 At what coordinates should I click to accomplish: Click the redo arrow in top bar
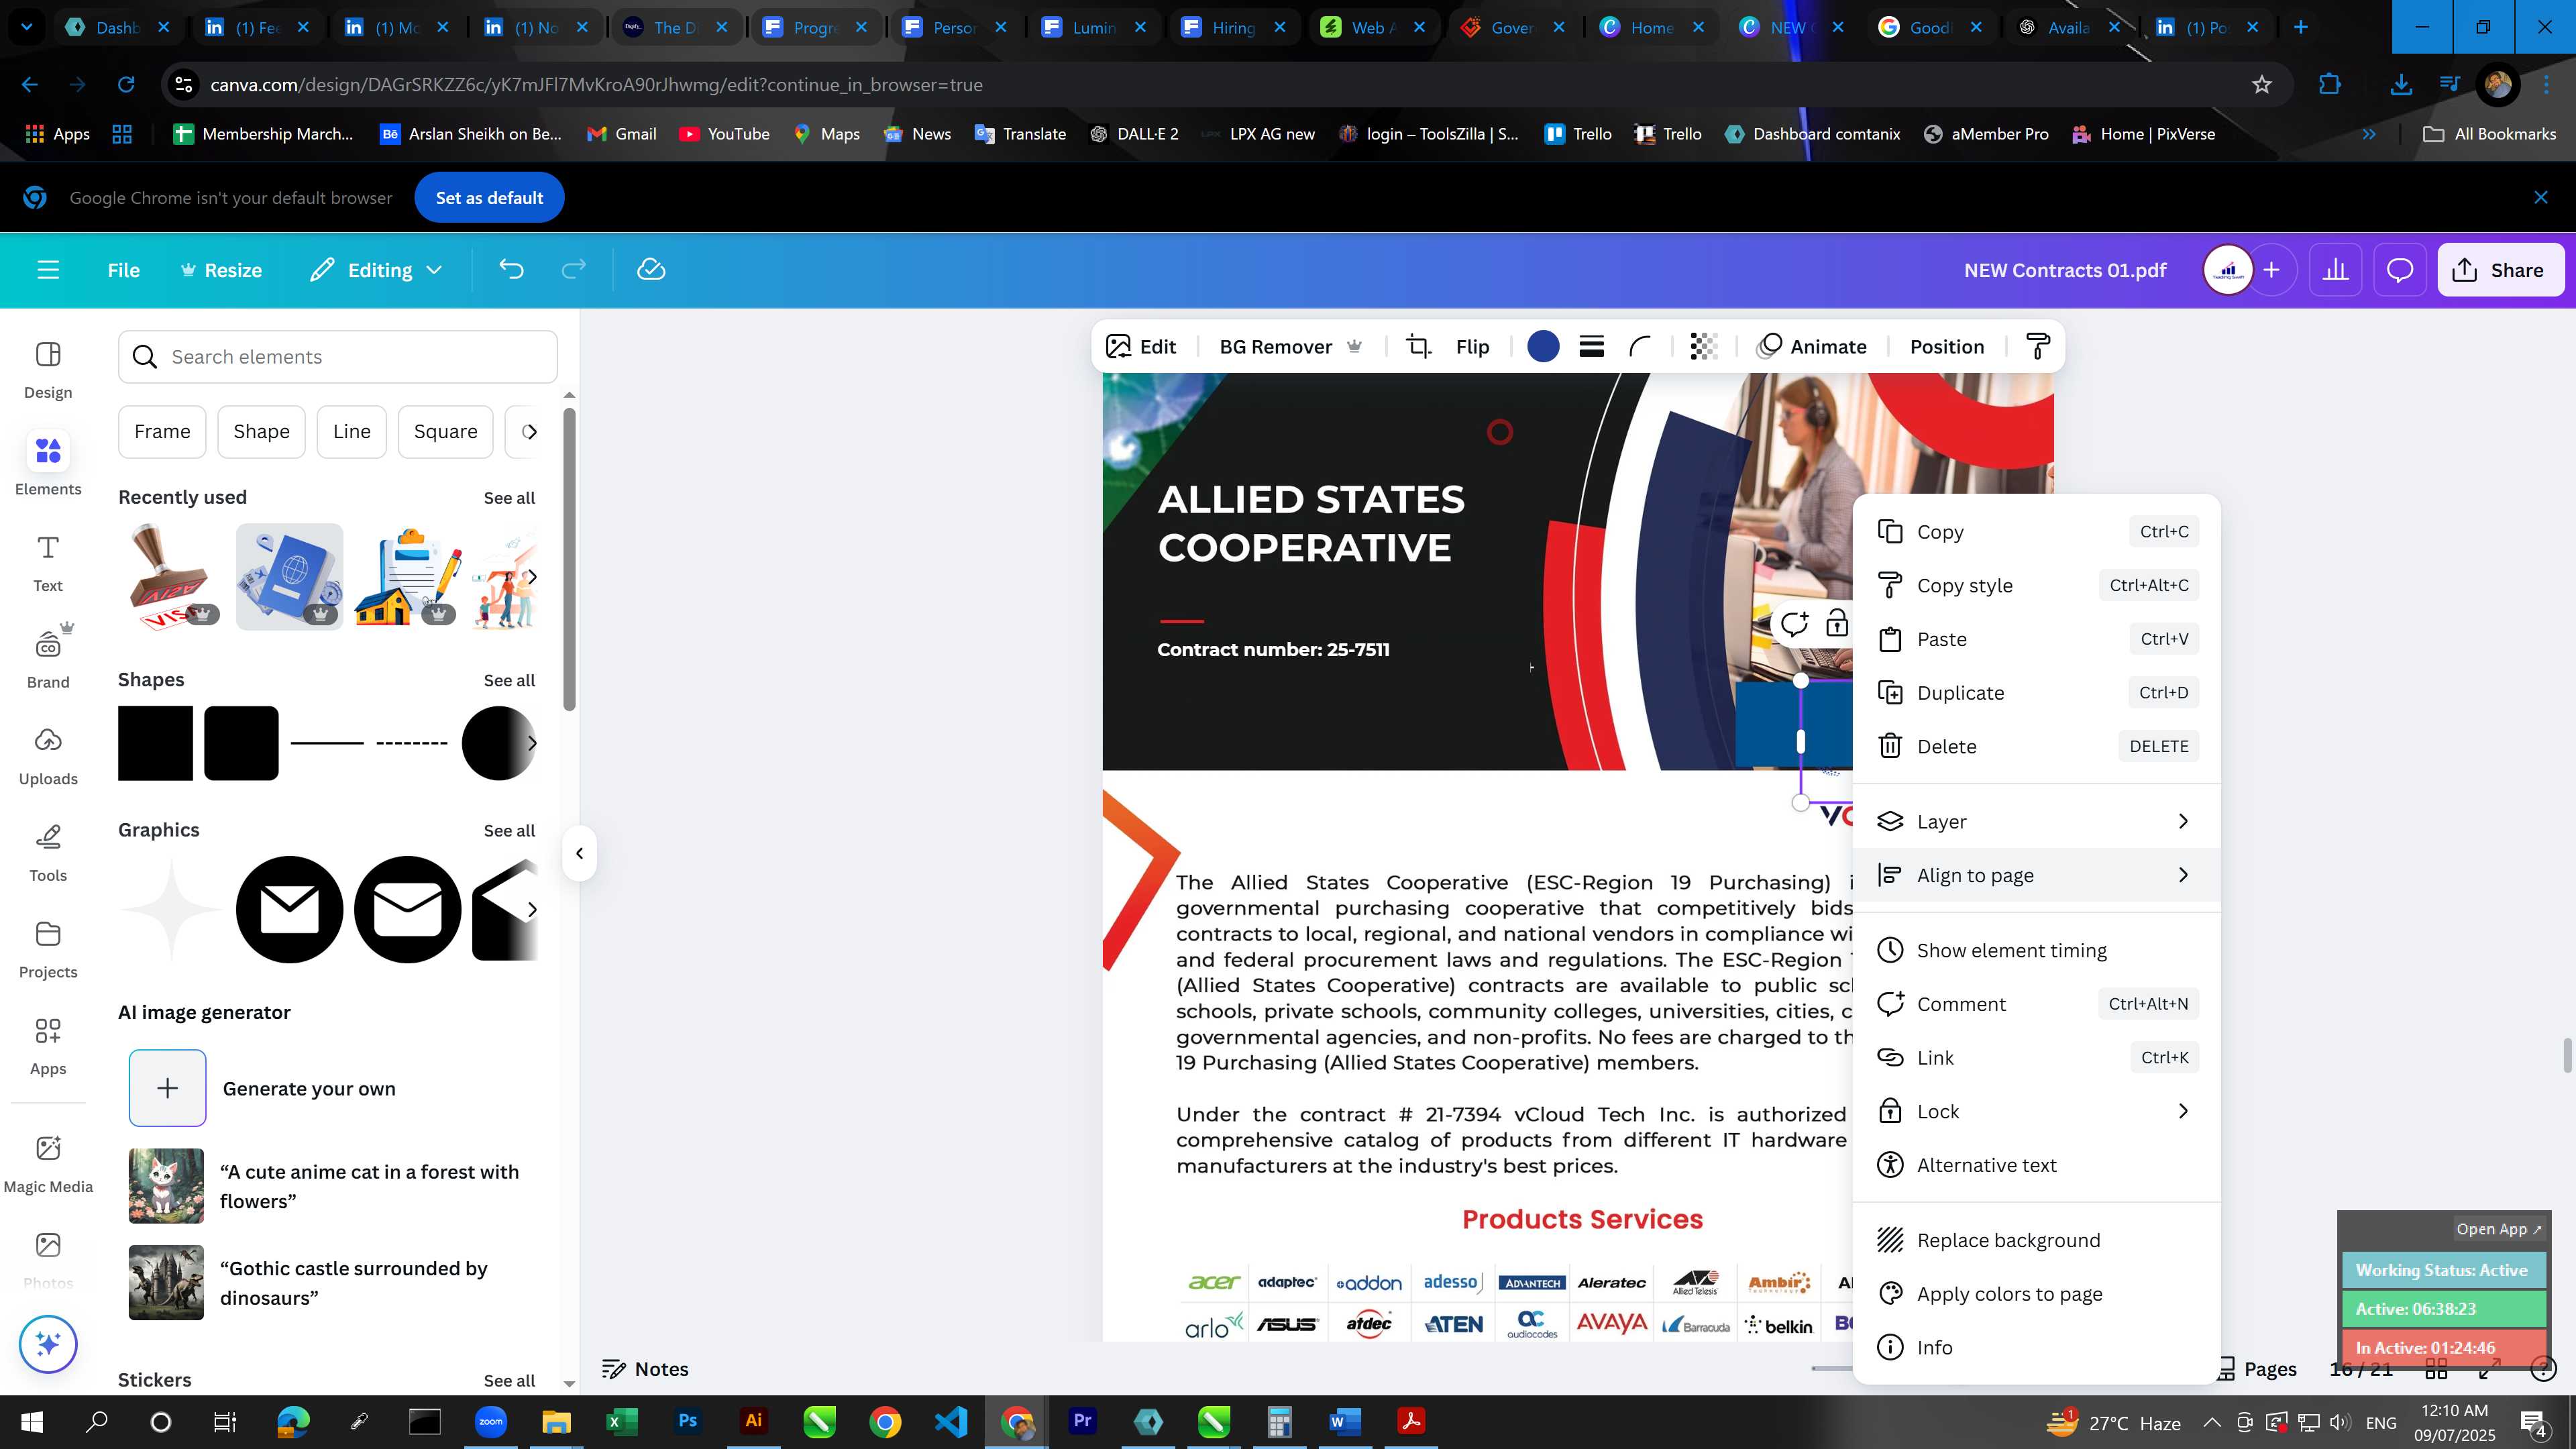pyautogui.click(x=573, y=270)
